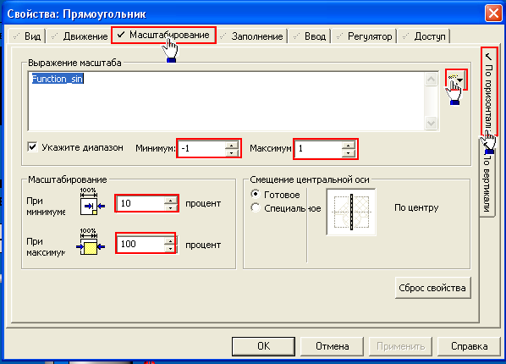The image size is (506, 364).
Task: Increase the При минимуме percent value
Action: tap(170, 201)
